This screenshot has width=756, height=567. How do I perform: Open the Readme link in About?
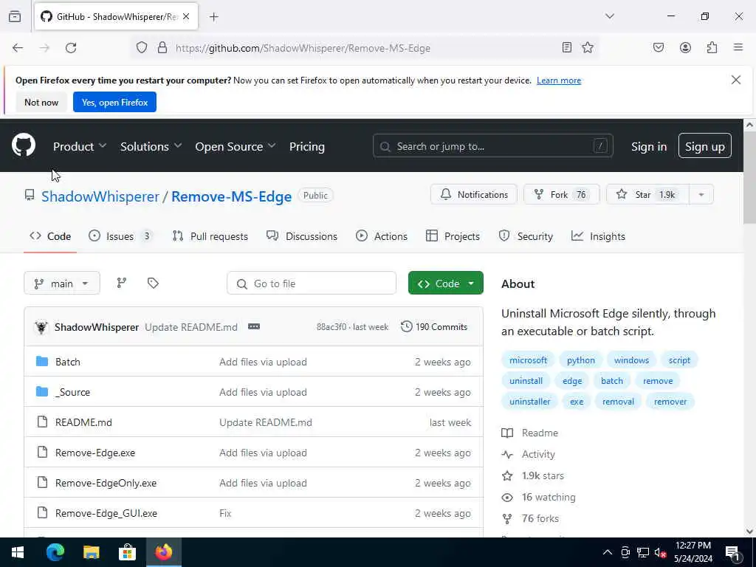tap(530, 433)
